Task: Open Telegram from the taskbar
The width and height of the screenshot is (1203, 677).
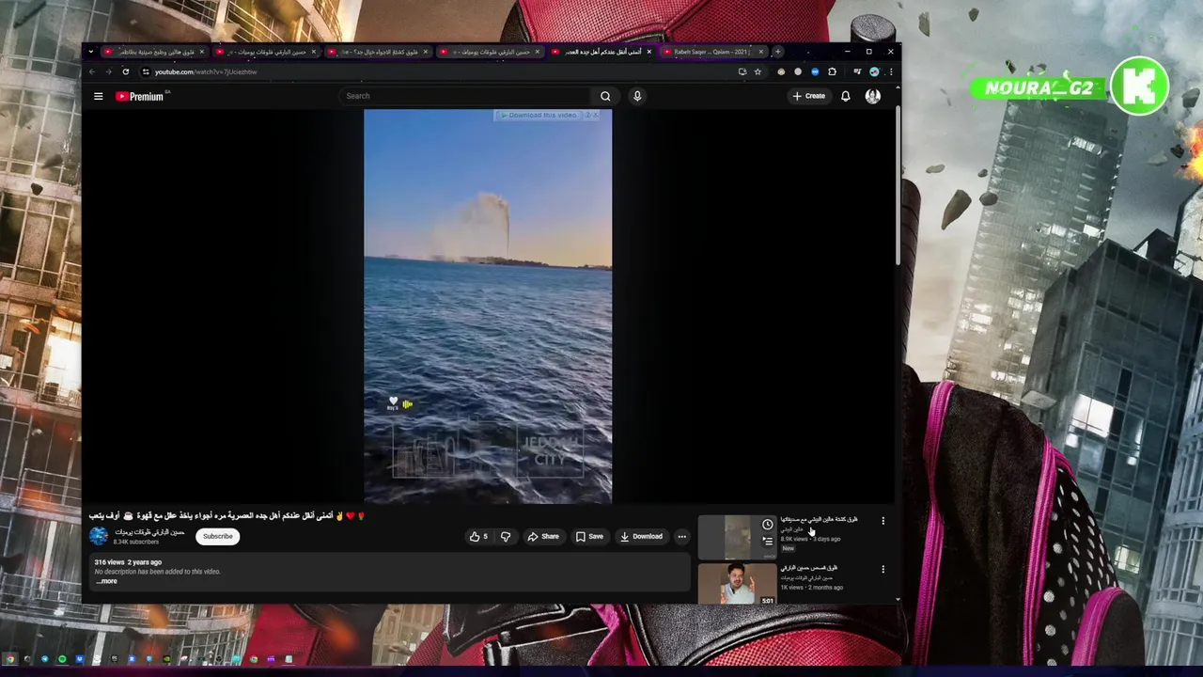Action: tap(45, 659)
